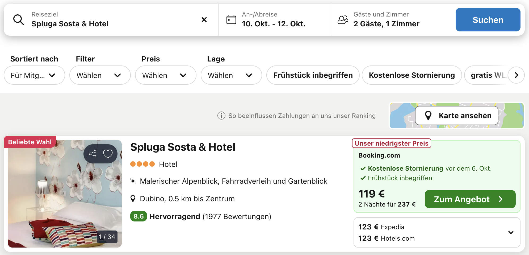This screenshot has width=529, height=255.
Task: Share the Spluga Sosta hotel listing
Action: pos(93,154)
